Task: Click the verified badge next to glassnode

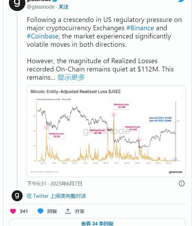Action: point(55,1)
